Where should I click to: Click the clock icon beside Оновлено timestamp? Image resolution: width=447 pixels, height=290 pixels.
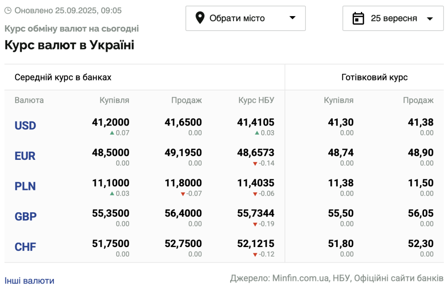click(x=8, y=10)
